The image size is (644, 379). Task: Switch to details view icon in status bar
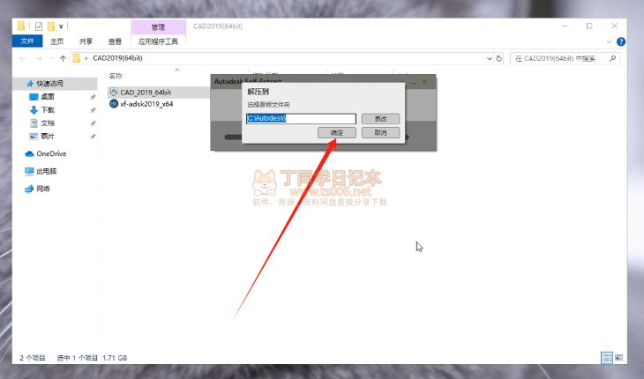point(607,358)
